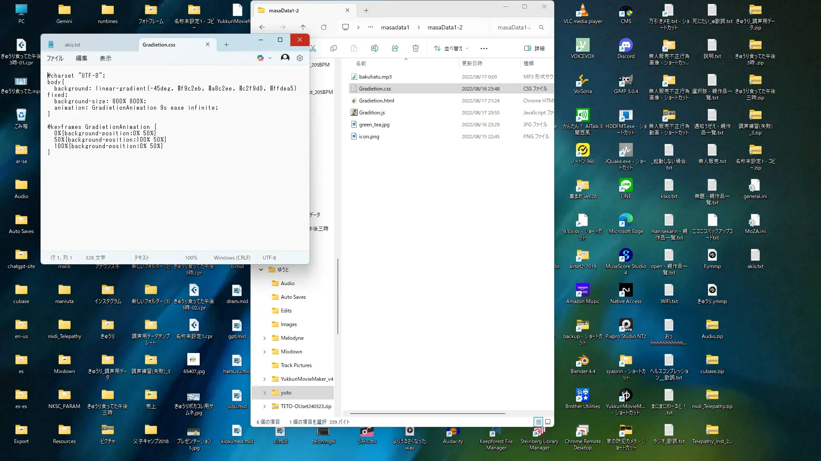
Task: Click the Copy icon in Explorer toolbar
Action: click(334, 48)
